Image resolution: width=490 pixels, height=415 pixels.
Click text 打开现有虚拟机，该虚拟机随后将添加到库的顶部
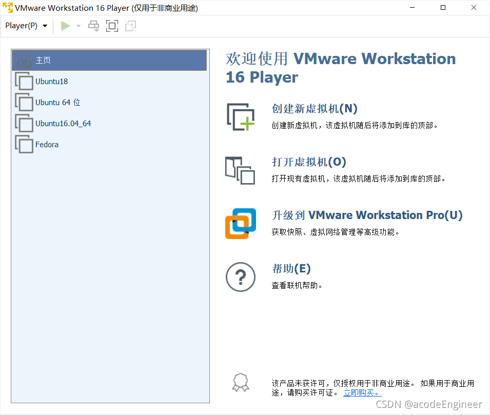pos(358,179)
